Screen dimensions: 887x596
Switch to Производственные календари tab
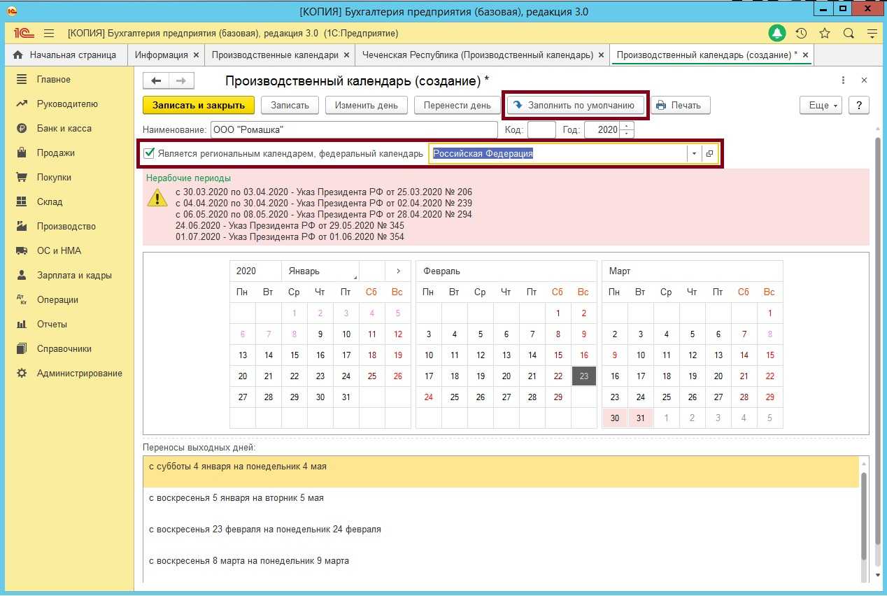(274, 55)
